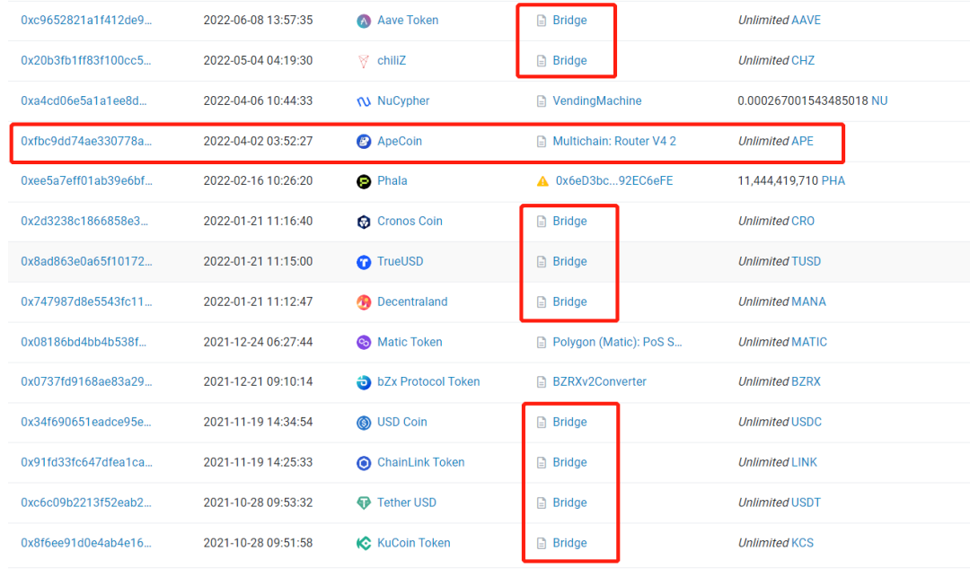Screen dimensions: 970x577
Task: Click the NuCypher token logo icon
Action: 364,101
